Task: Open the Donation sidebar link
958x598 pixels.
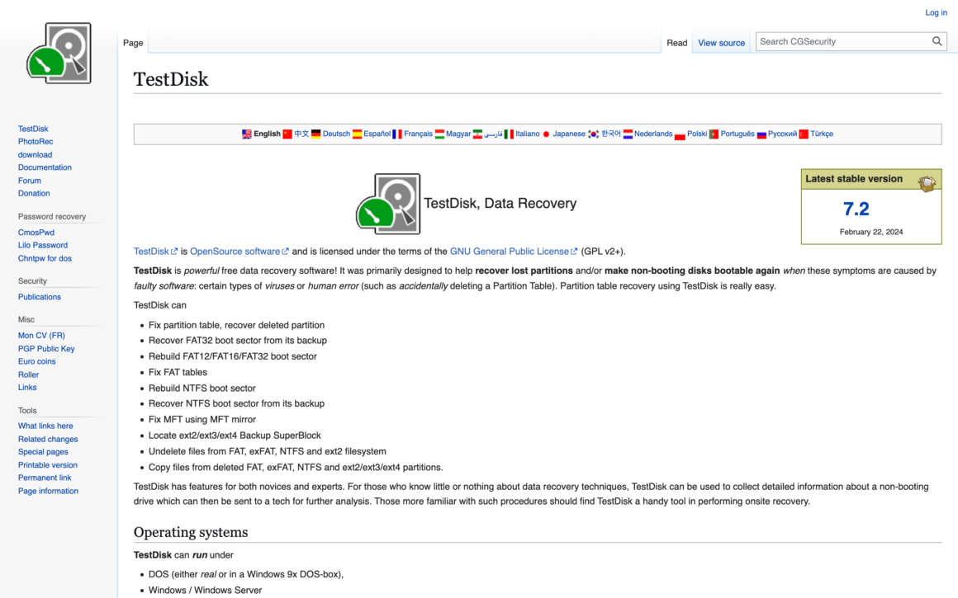Action: pyautogui.click(x=34, y=194)
